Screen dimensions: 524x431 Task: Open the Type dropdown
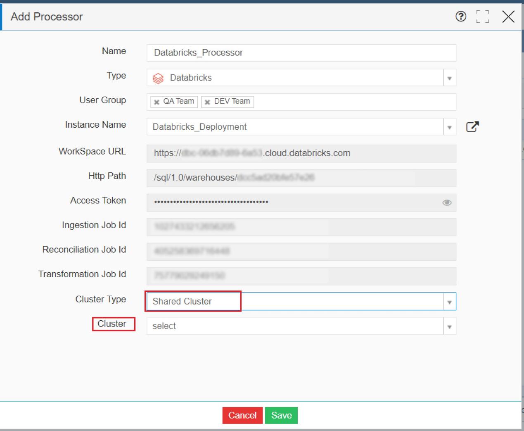click(450, 77)
